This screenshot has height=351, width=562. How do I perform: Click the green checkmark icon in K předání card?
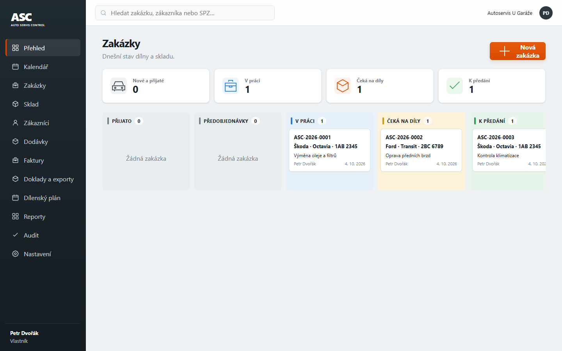(x=455, y=86)
